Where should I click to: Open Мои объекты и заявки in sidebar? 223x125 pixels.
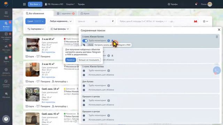6,37
